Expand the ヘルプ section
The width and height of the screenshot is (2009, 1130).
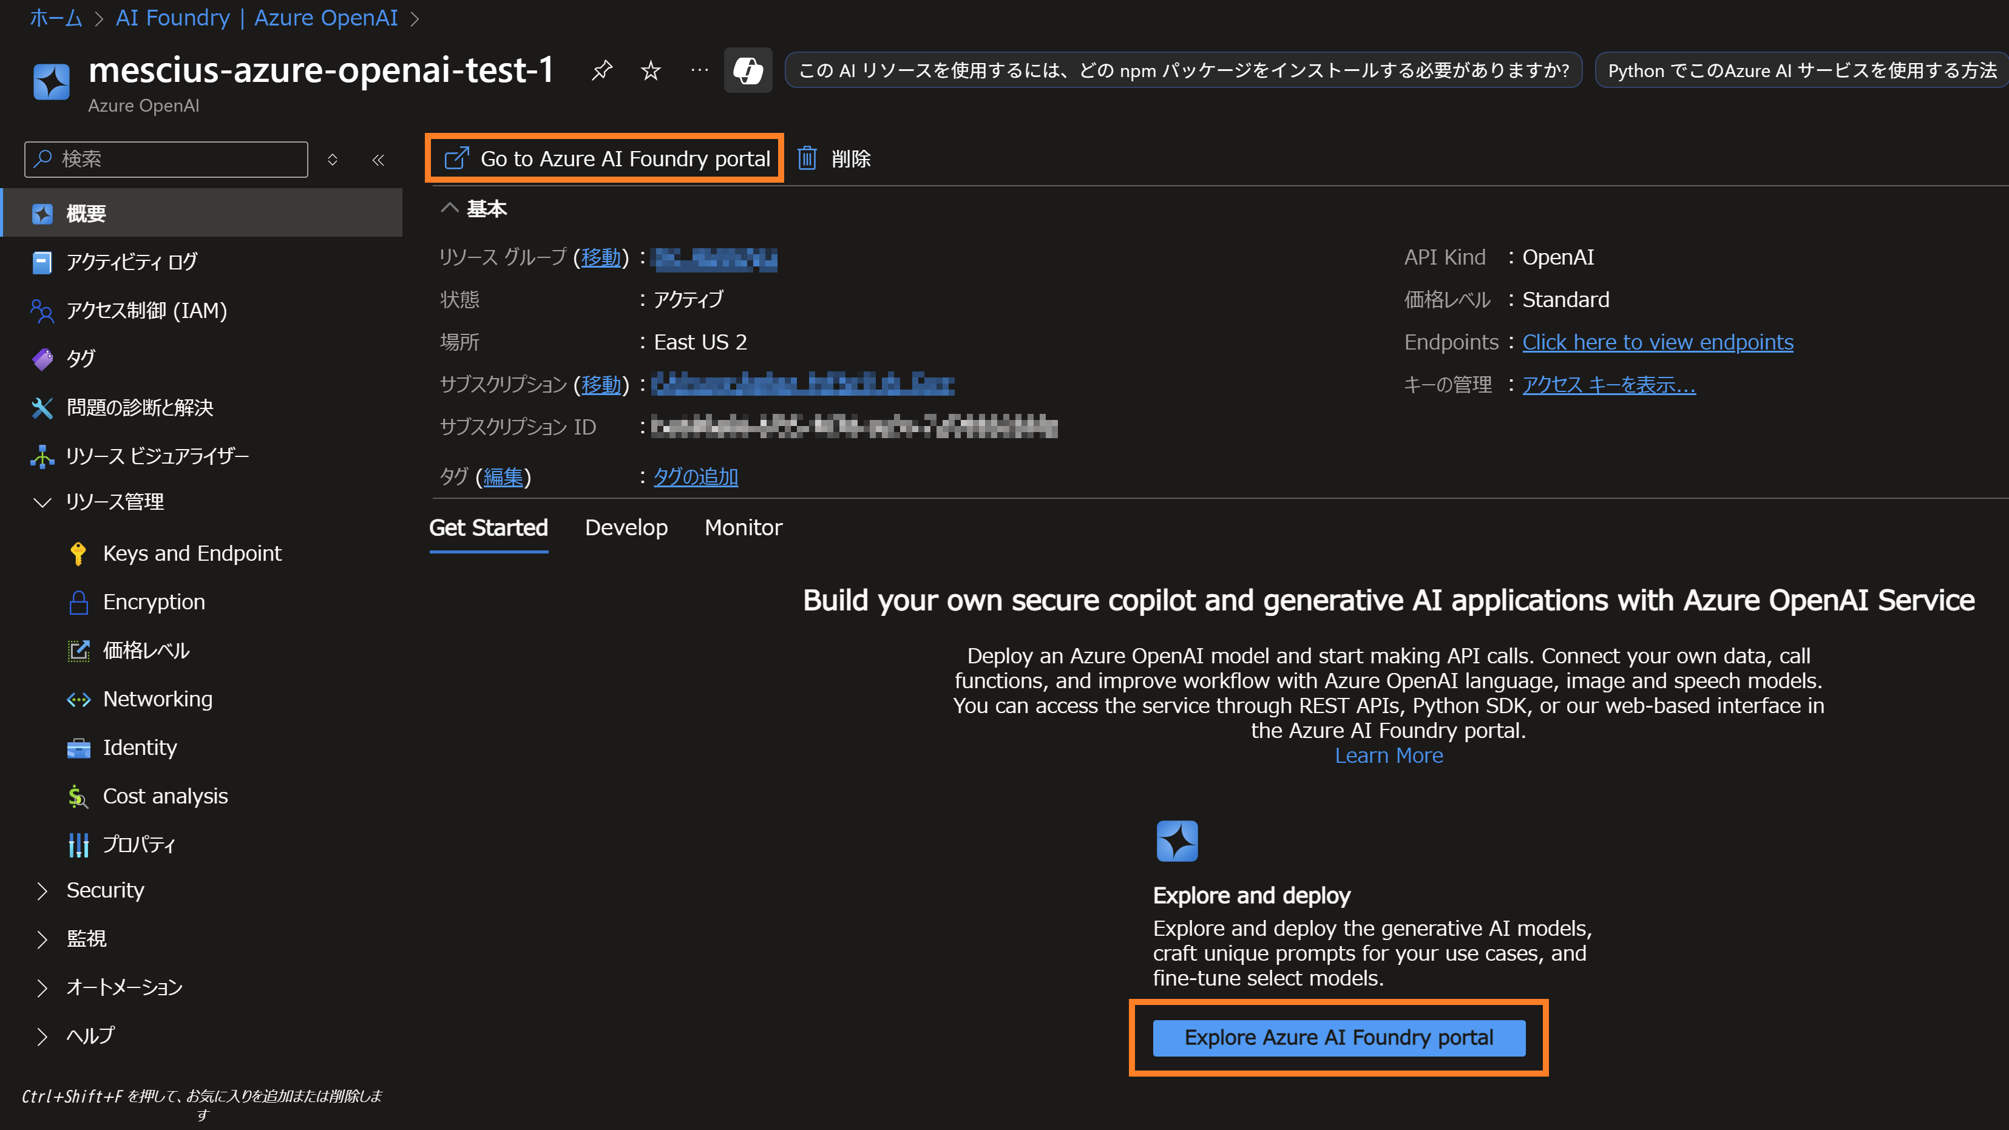[x=42, y=1036]
